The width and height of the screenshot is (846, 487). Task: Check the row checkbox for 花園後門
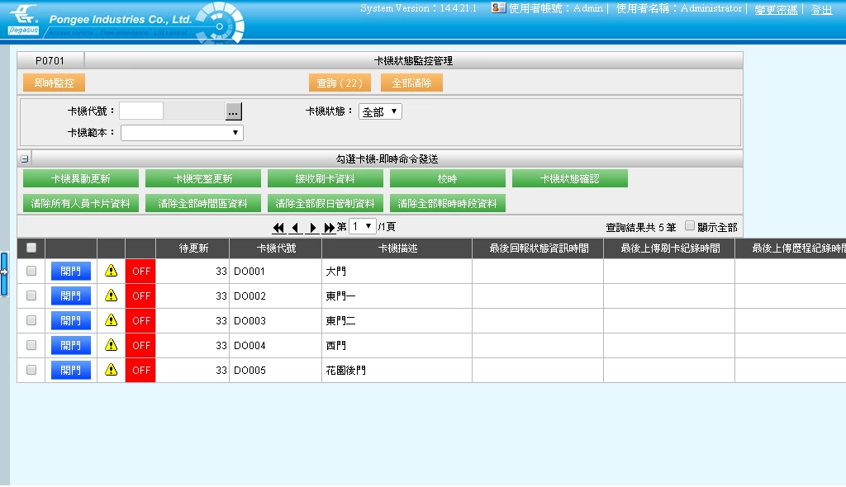coord(31,370)
